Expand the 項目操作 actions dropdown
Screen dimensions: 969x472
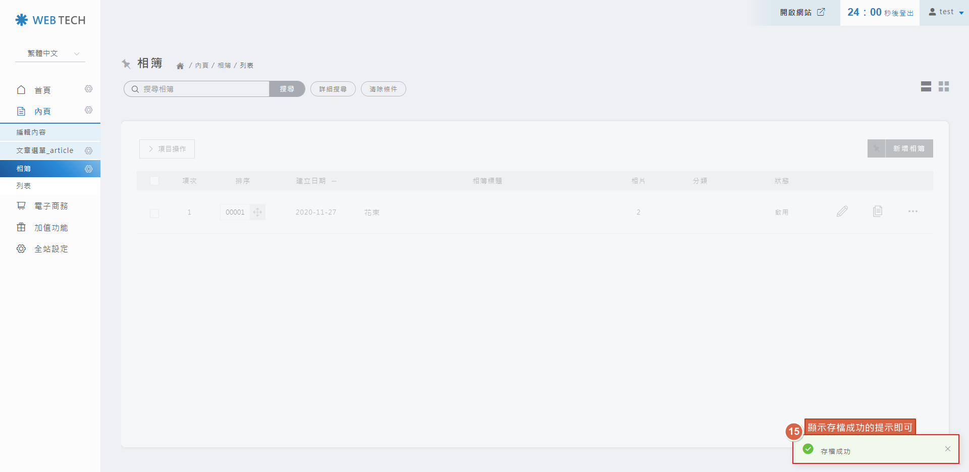coord(167,149)
